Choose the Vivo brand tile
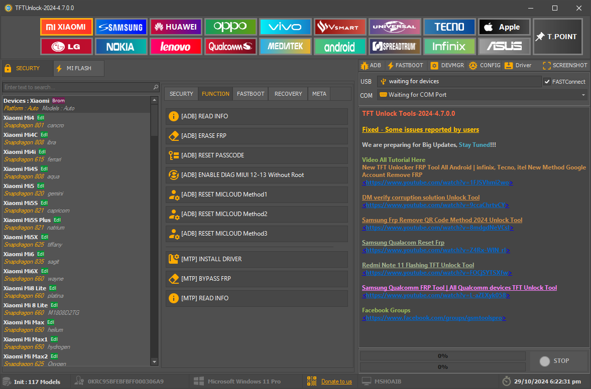 (x=285, y=27)
